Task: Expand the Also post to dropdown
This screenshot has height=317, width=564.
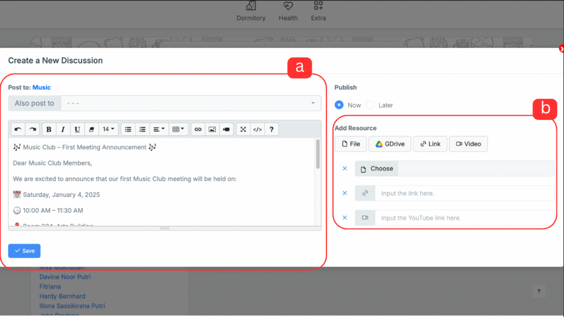Action: point(191,103)
